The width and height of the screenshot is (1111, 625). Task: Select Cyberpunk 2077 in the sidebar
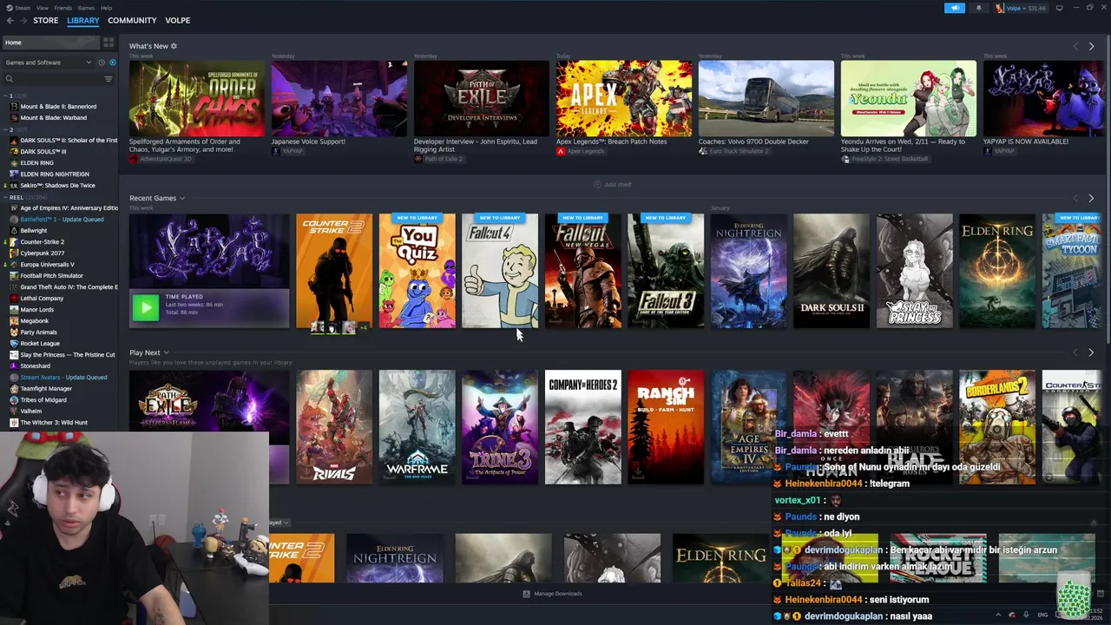coord(59,253)
